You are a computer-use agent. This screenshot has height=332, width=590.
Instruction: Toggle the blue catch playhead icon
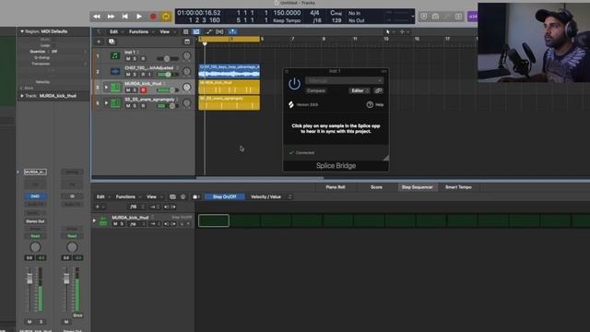[x=232, y=32]
